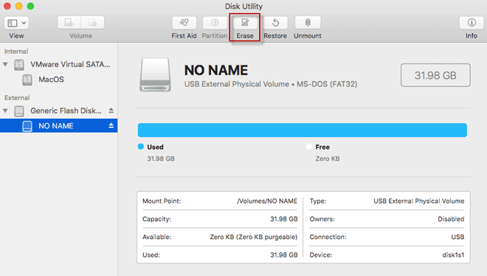Click the Generic Flash Disk drive icon
The image size is (487, 276).
click(19, 111)
